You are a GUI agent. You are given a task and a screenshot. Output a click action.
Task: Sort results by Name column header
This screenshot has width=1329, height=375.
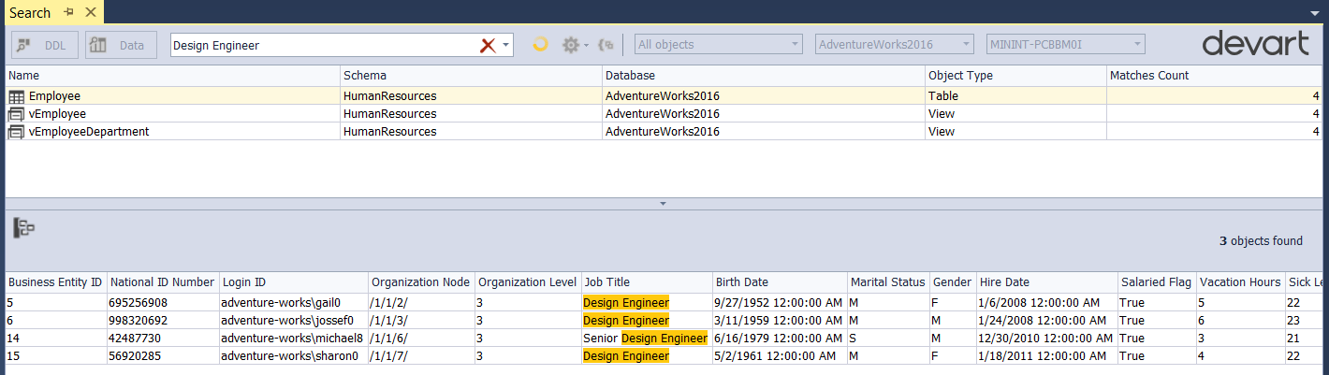(x=172, y=75)
